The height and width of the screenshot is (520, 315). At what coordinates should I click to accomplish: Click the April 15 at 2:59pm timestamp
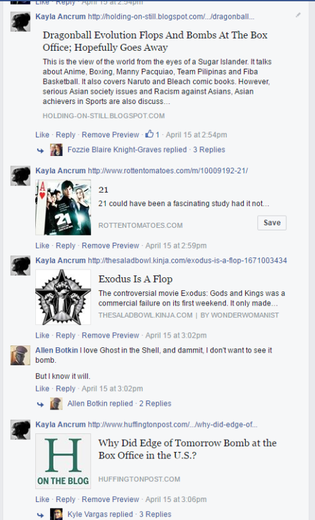click(x=176, y=246)
